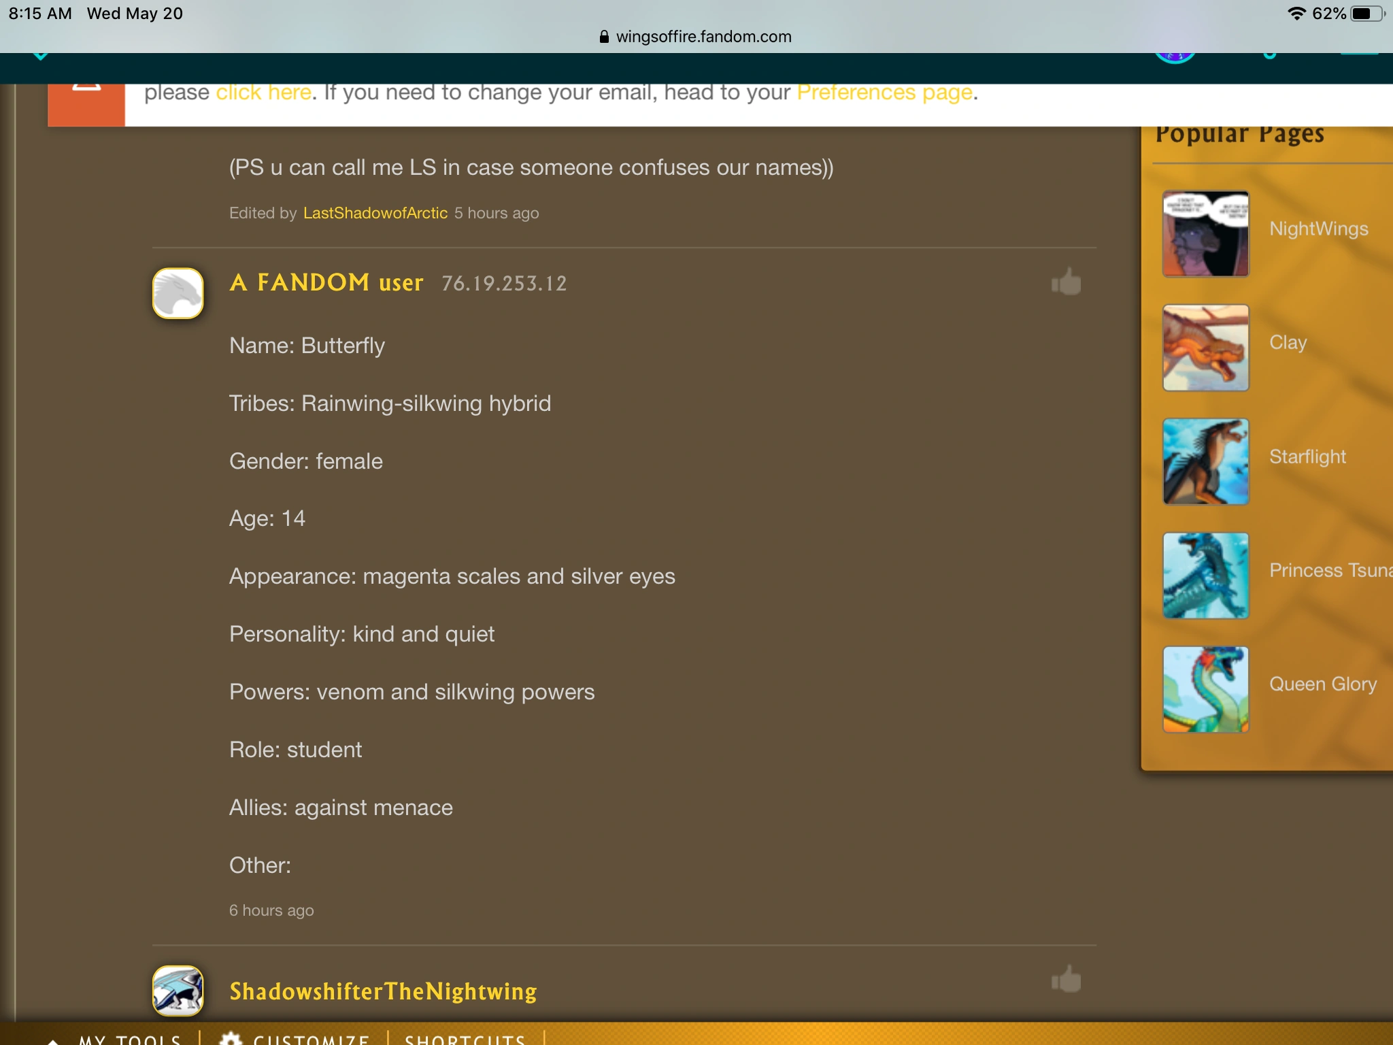Tap the lock icon in address bar
This screenshot has width=1393, height=1045.
point(604,37)
